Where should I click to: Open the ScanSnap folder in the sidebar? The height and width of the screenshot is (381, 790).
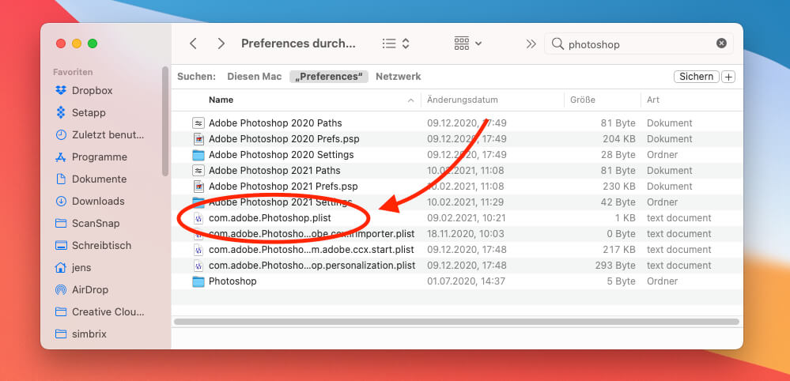88,224
